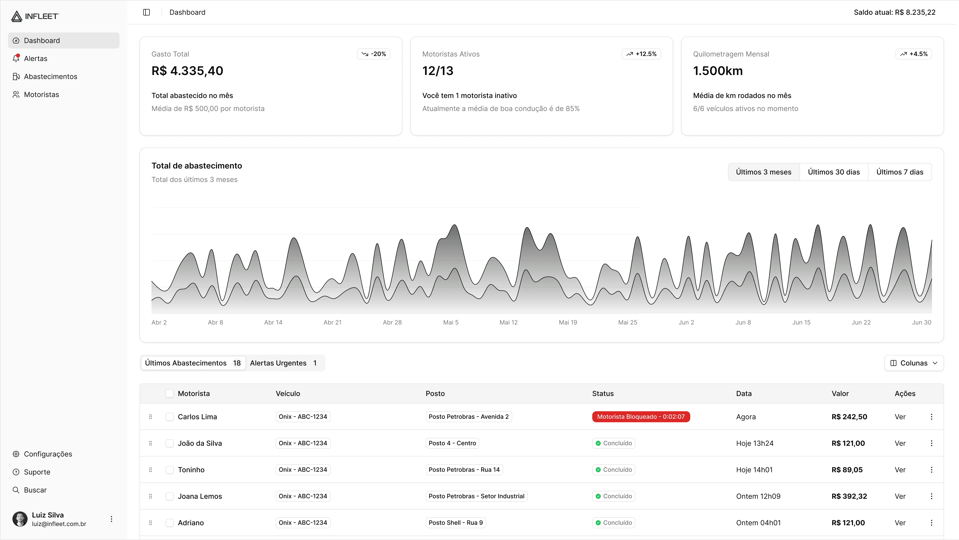Select the Carlos Lima row checkbox
This screenshot has height=540, width=959.
pos(169,416)
